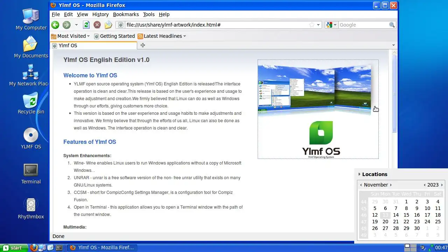Click Ylmf OS - Mozilla Firefox taskbar button
Image resolution: width=448 pixels, height=252 pixels.
pos(102,248)
